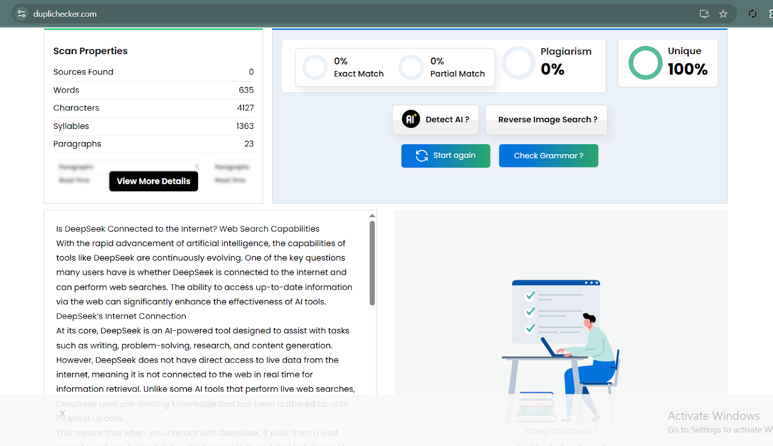773x446 pixels.
Task: Click the browser extension sync icon
Action: 752,14
